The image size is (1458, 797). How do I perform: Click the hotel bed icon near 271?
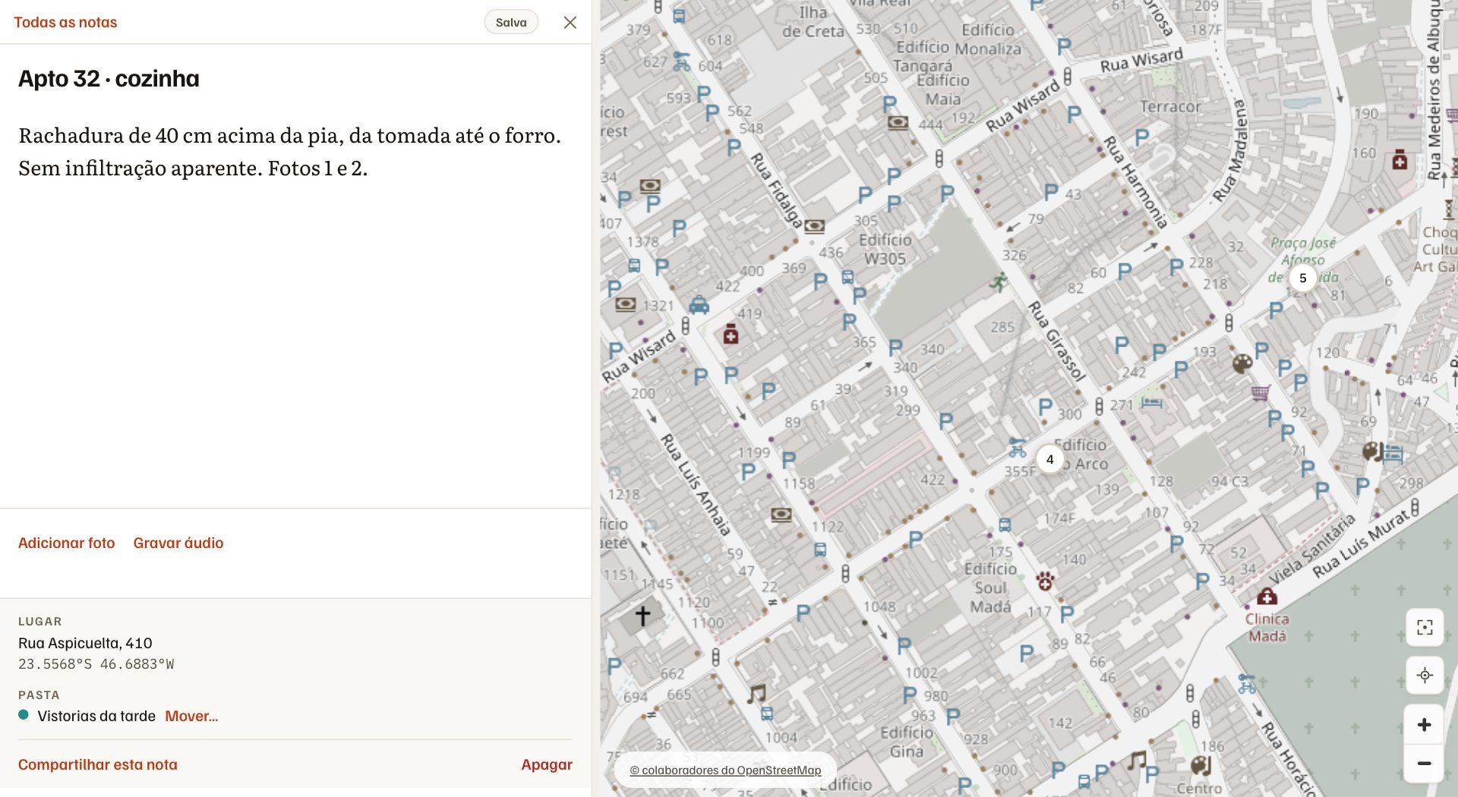click(1152, 402)
